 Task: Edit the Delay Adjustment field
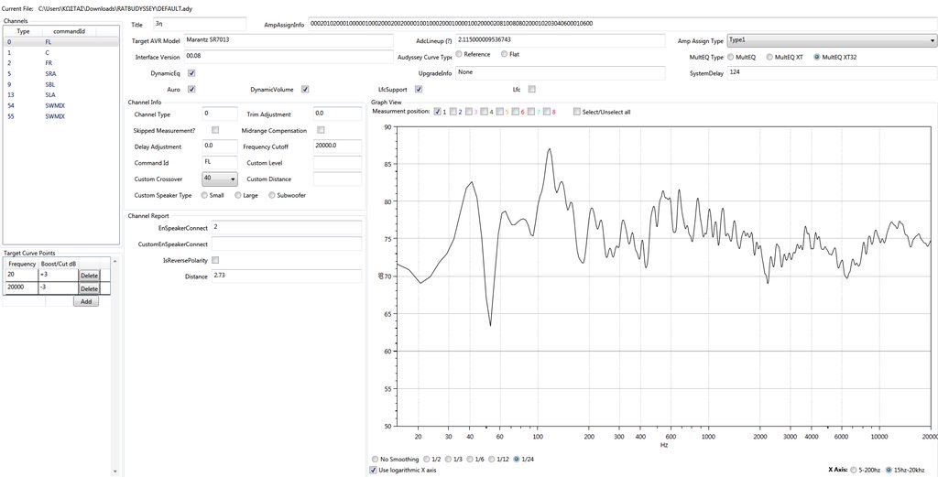coord(220,146)
